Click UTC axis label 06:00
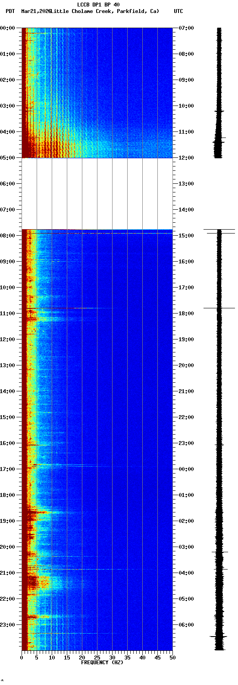The width and height of the screenshot is (238, 685). 186,625
